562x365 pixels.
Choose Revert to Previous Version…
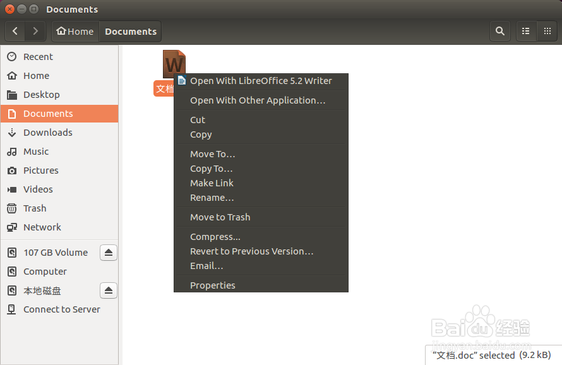[x=261, y=251]
